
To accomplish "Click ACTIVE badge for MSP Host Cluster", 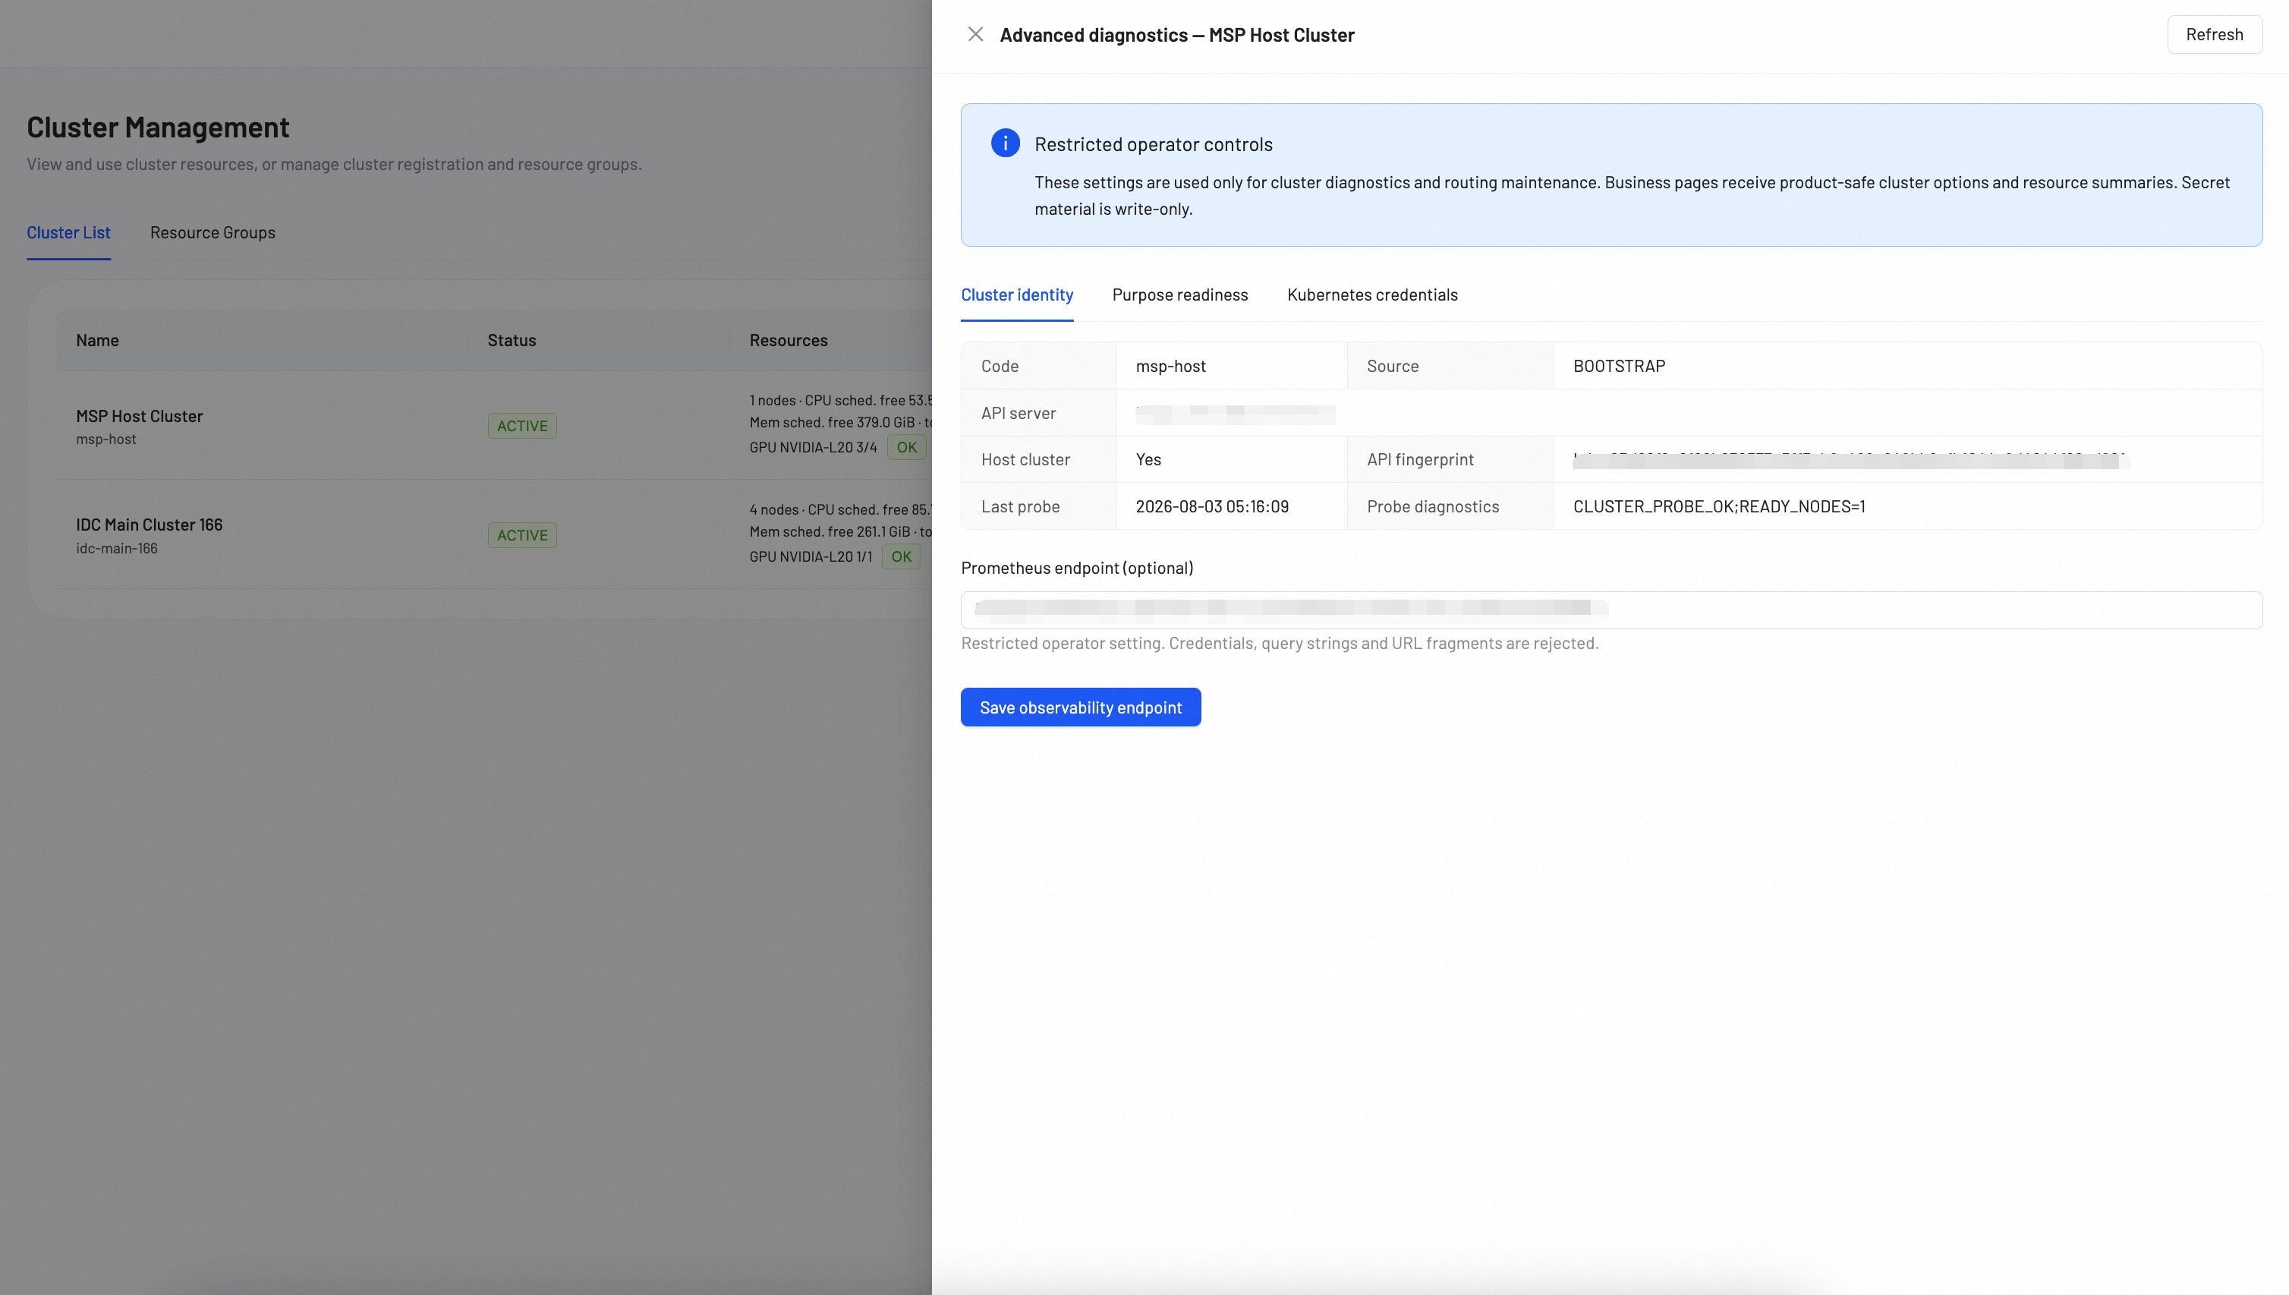I will coord(522,426).
